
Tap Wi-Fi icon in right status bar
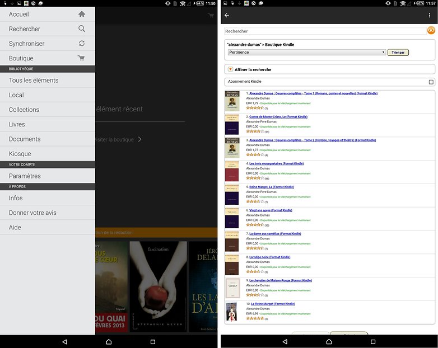click(x=403, y=3)
